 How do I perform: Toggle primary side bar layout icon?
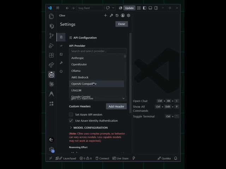click(x=144, y=8)
